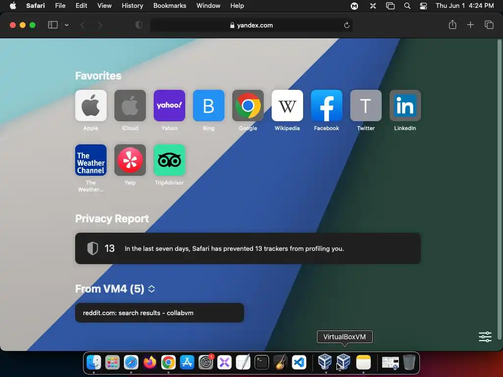Click the Safari compass Dock icon
Viewport: 503px width, 377px height.
tap(131, 363)
